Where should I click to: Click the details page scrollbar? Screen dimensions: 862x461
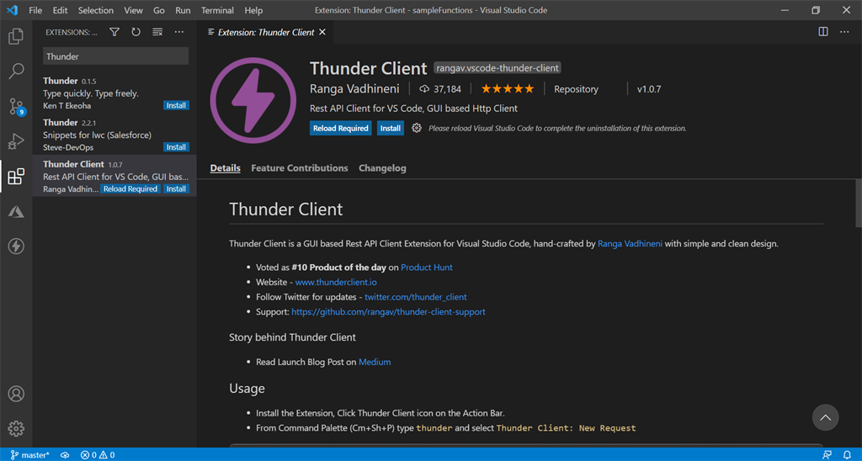858,204
